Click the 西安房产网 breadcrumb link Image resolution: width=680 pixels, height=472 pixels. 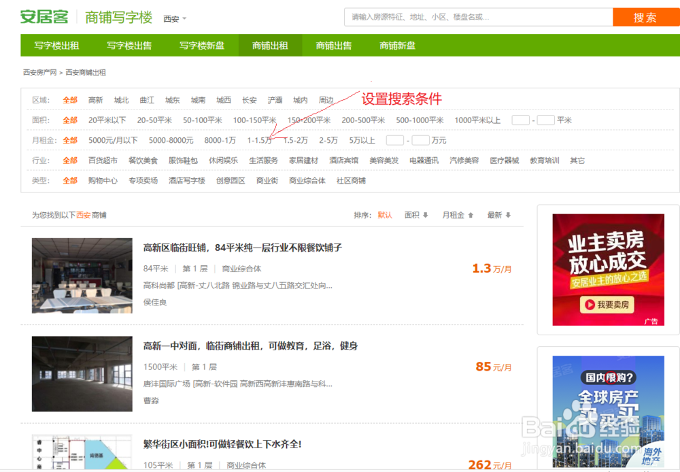point(40,73)
